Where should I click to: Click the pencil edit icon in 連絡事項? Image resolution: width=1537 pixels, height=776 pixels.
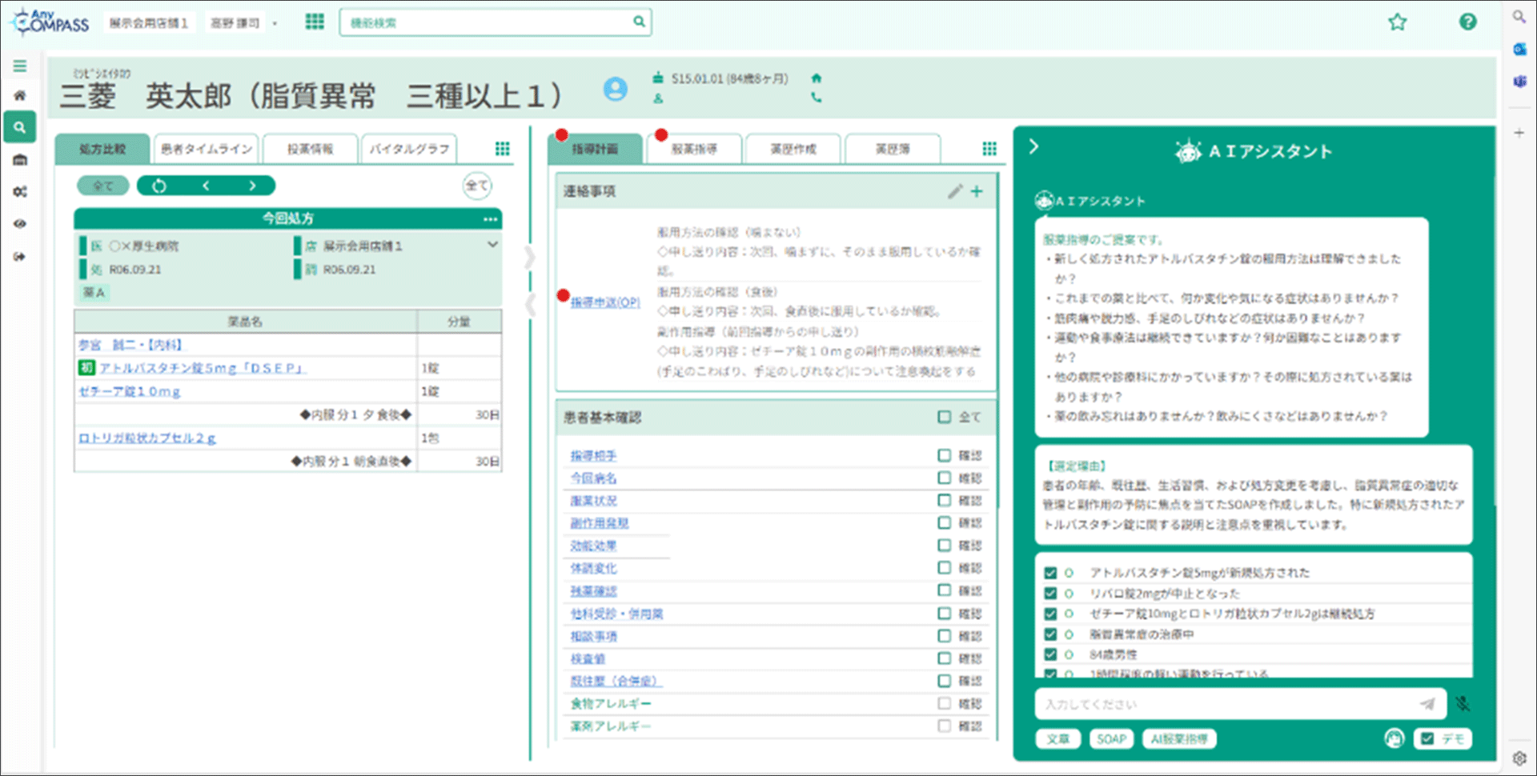(x=954, y=191)
